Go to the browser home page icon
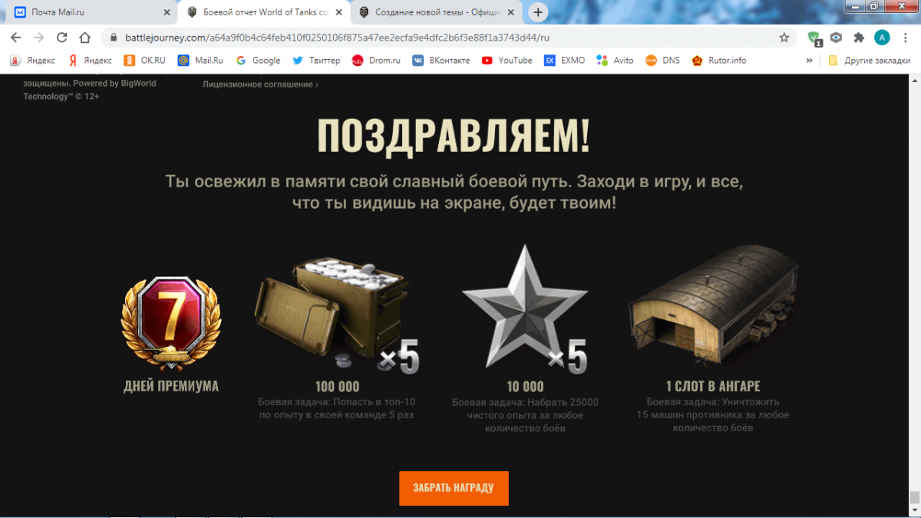Viewport: 921px width, 518px height. (x=87, y=37)
